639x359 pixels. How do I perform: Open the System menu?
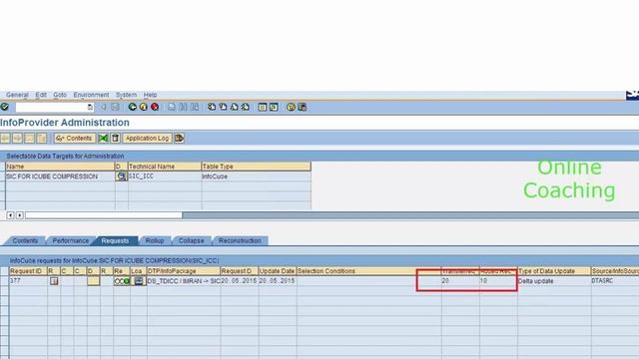(126, 95)
